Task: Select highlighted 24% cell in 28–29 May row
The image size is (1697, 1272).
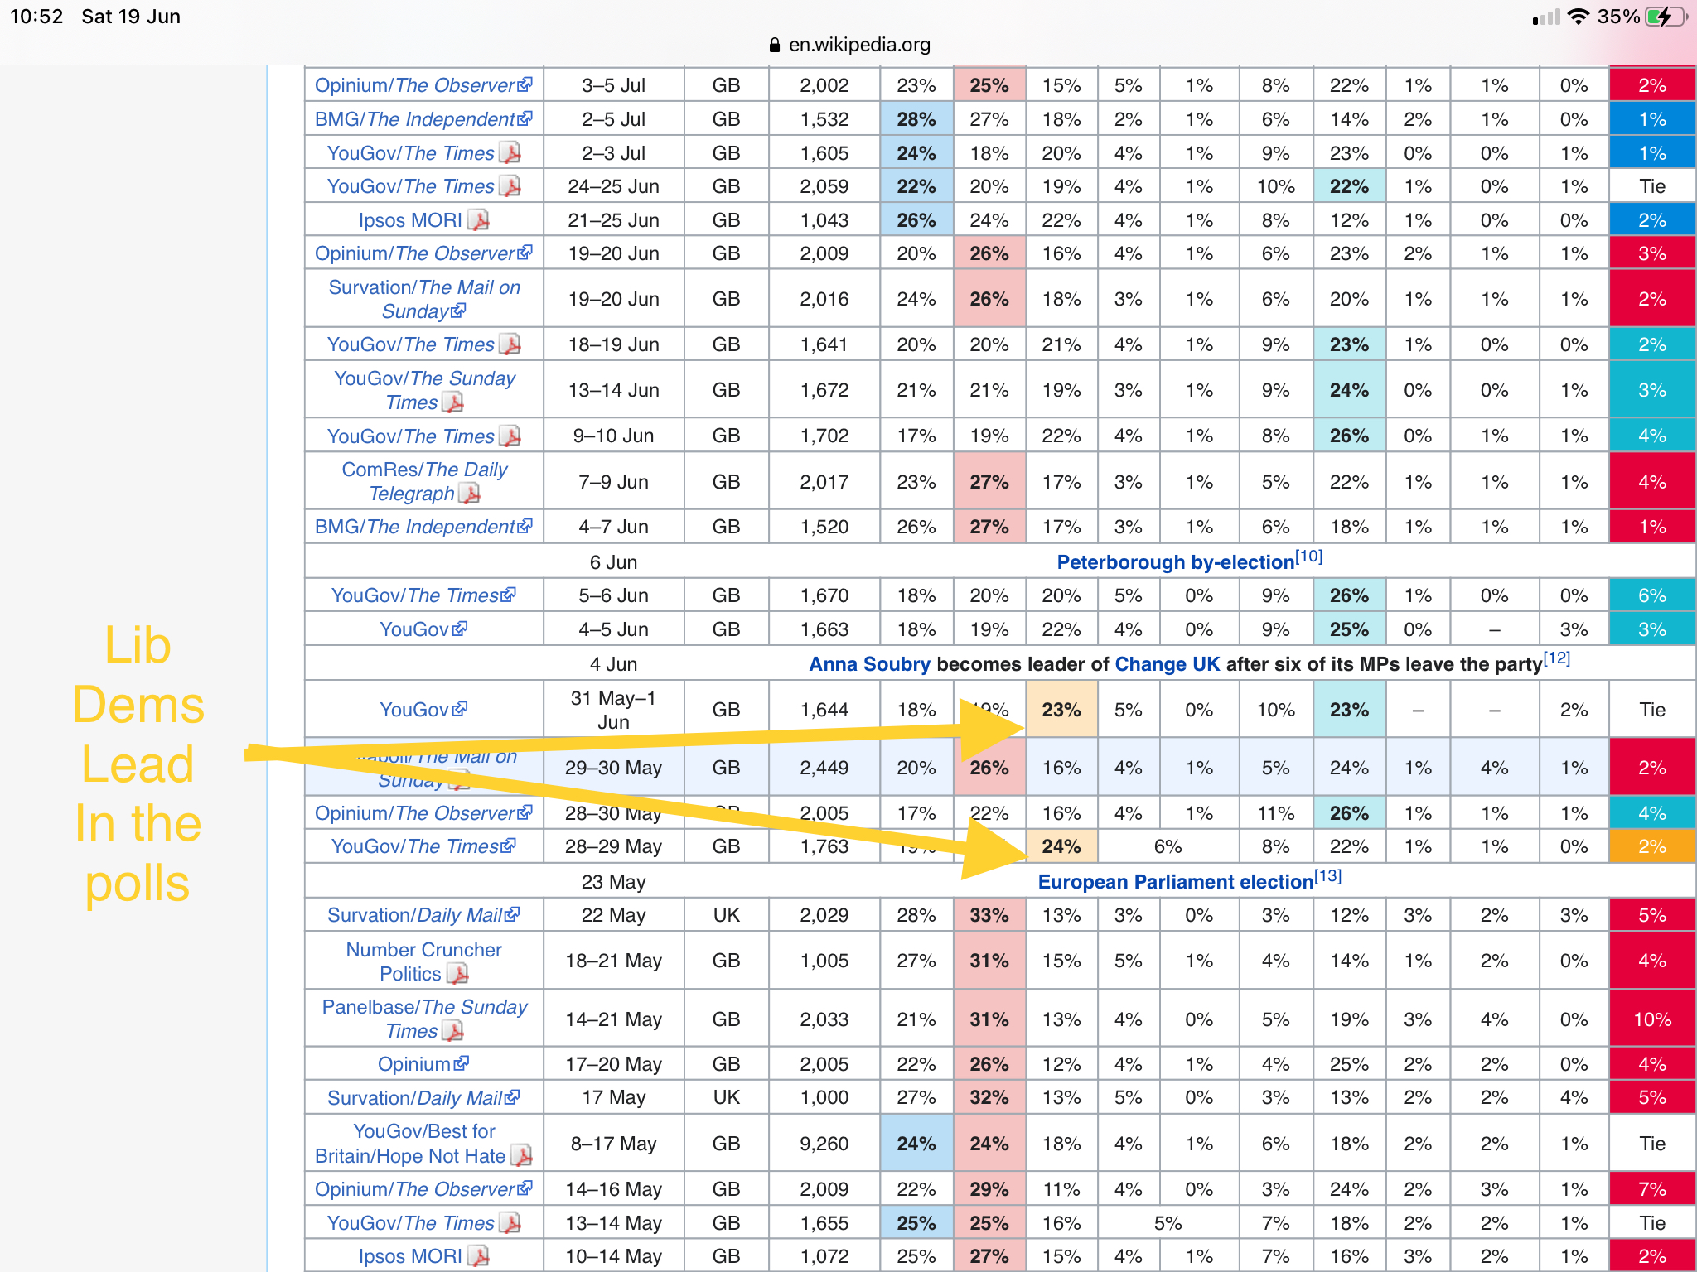Action: point(1061,846)
